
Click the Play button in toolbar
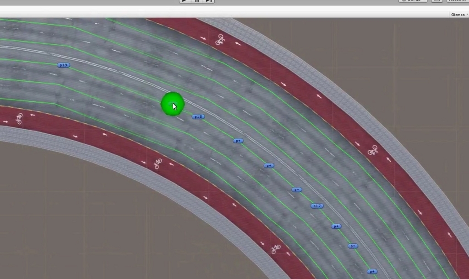pos(185,1)
